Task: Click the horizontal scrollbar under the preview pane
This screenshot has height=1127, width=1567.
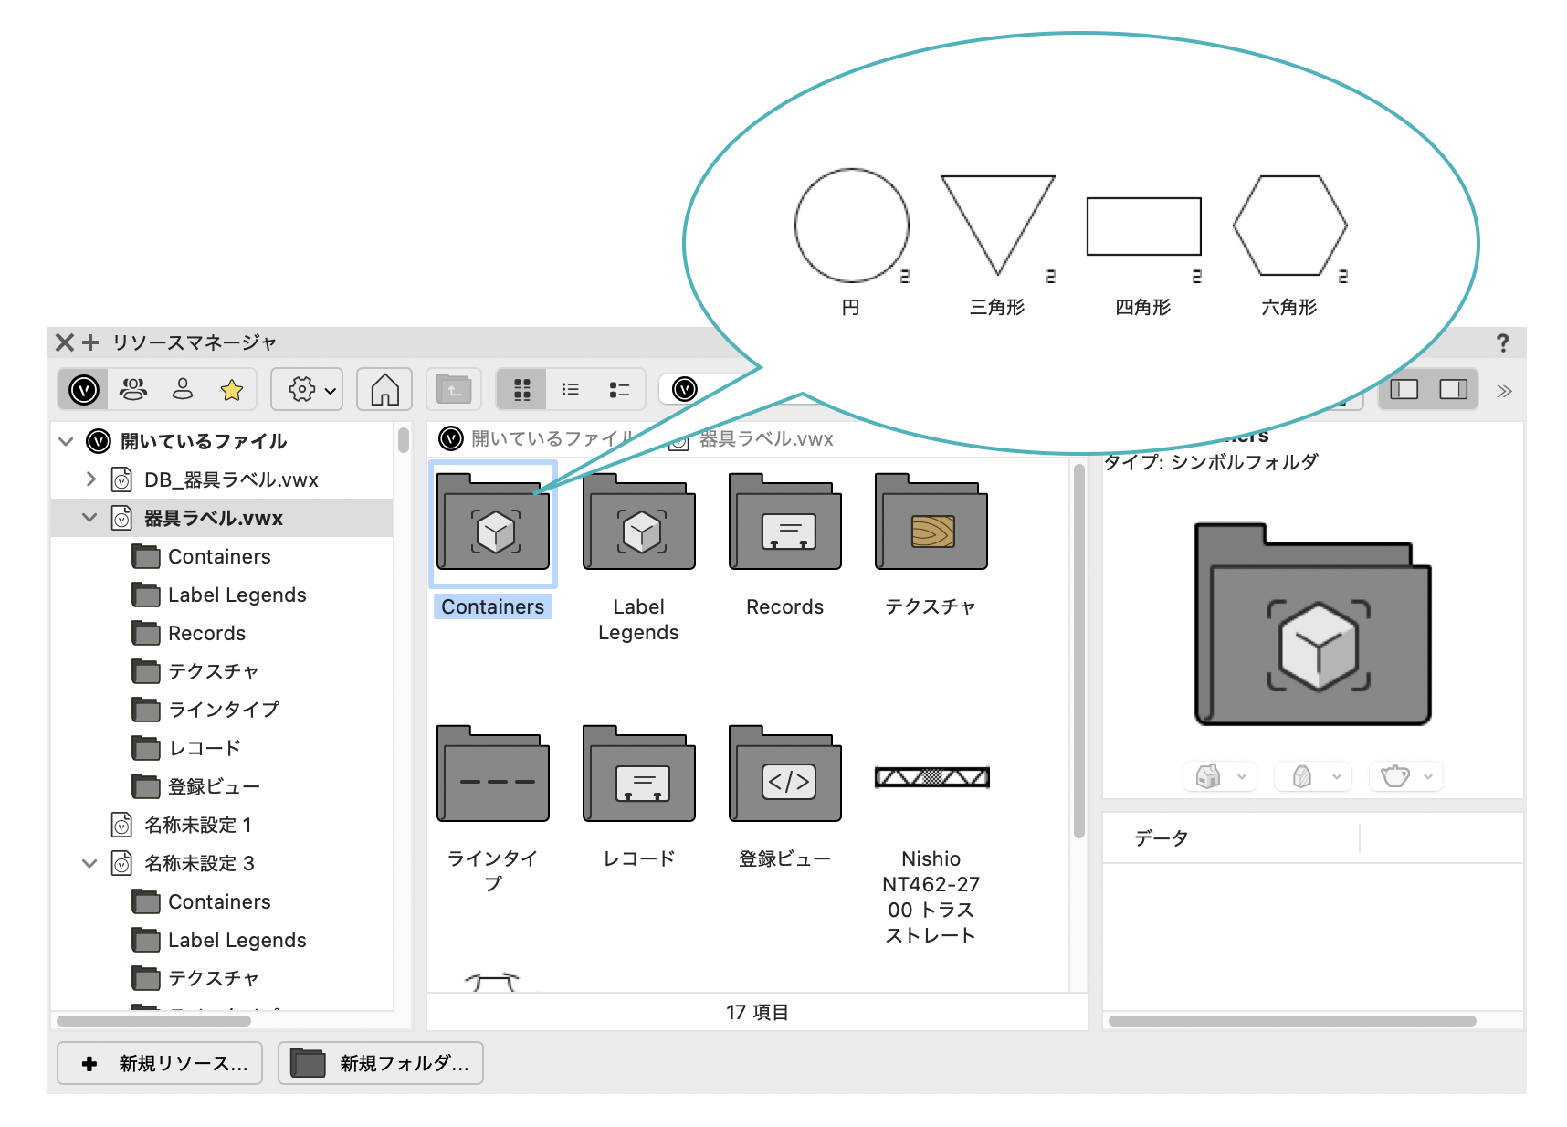Action: 1291,1021
